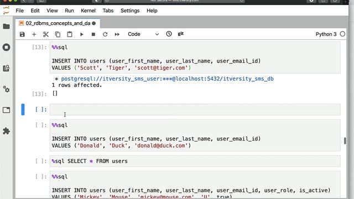
Task: Paste cell from clipboard
Action: coord(70,34)
